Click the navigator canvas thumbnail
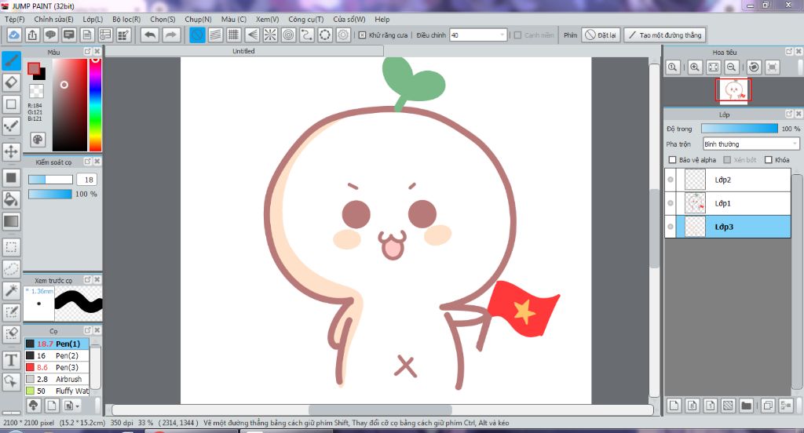The image size is (804, 433). pos(733,90)
